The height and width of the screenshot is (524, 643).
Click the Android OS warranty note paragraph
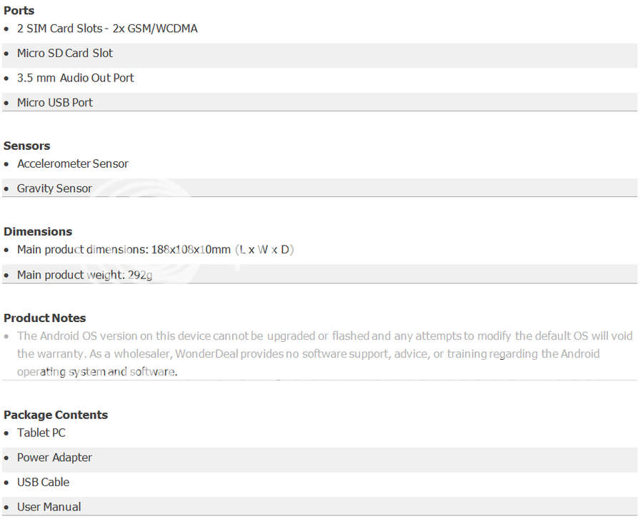[325, 354]
